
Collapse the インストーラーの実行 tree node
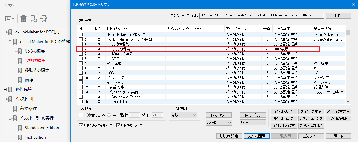tap(10, 118)
